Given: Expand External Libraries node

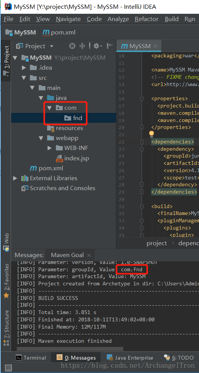Looking at the screenshot, I should pos(15,178).
